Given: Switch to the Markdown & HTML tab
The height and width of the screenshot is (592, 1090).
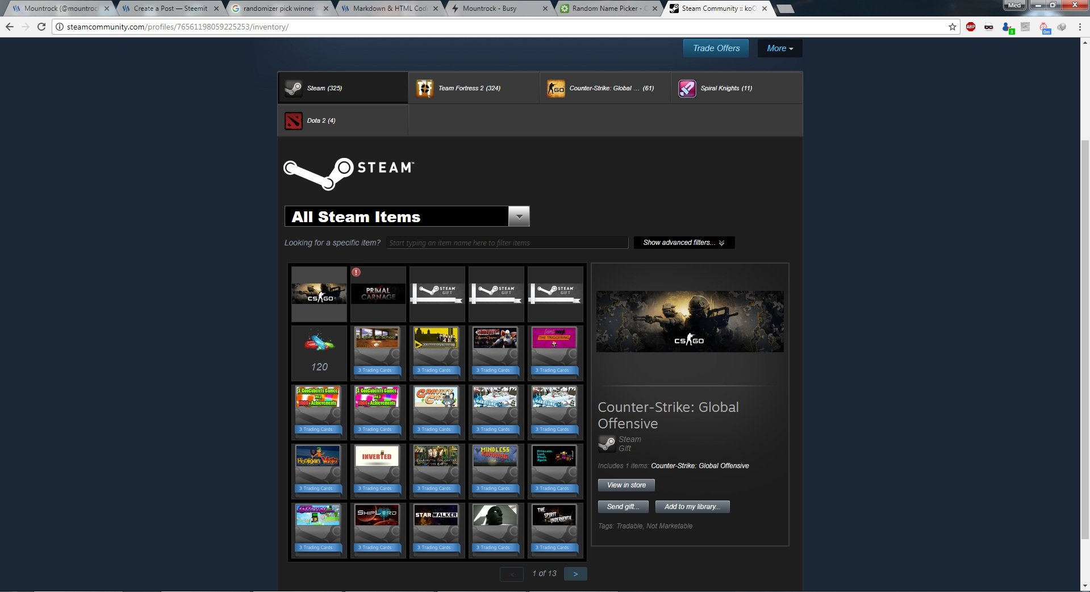Looking at the screenshot, I should tap(390, 9).
